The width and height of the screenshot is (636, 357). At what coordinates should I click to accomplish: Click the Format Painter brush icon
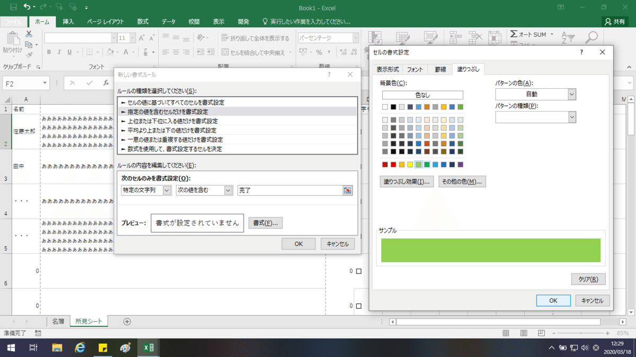point(29,54)
